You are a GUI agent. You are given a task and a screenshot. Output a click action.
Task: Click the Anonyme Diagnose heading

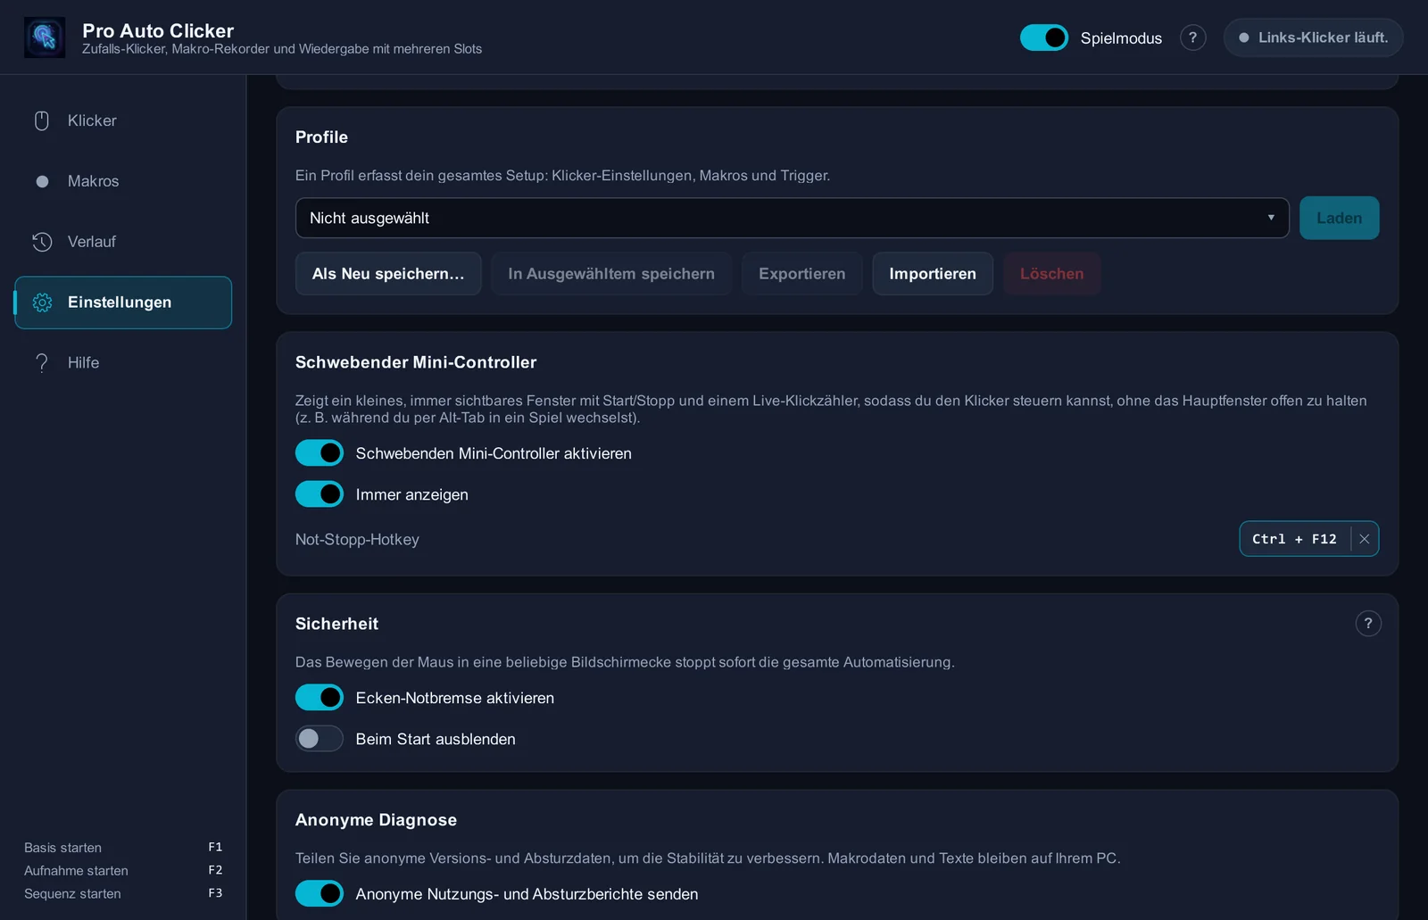376,819
